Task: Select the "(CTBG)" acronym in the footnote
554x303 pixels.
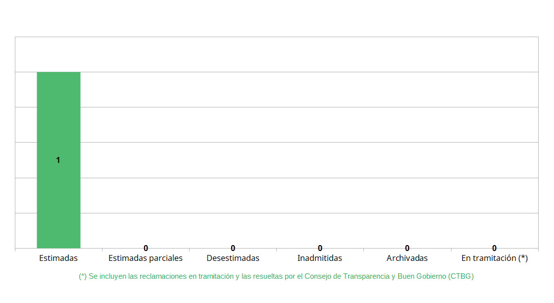Action: click(460, 277)
